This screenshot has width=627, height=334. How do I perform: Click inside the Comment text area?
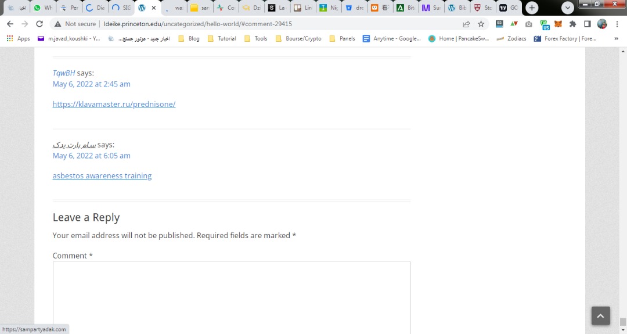click(x=232, y=297)
